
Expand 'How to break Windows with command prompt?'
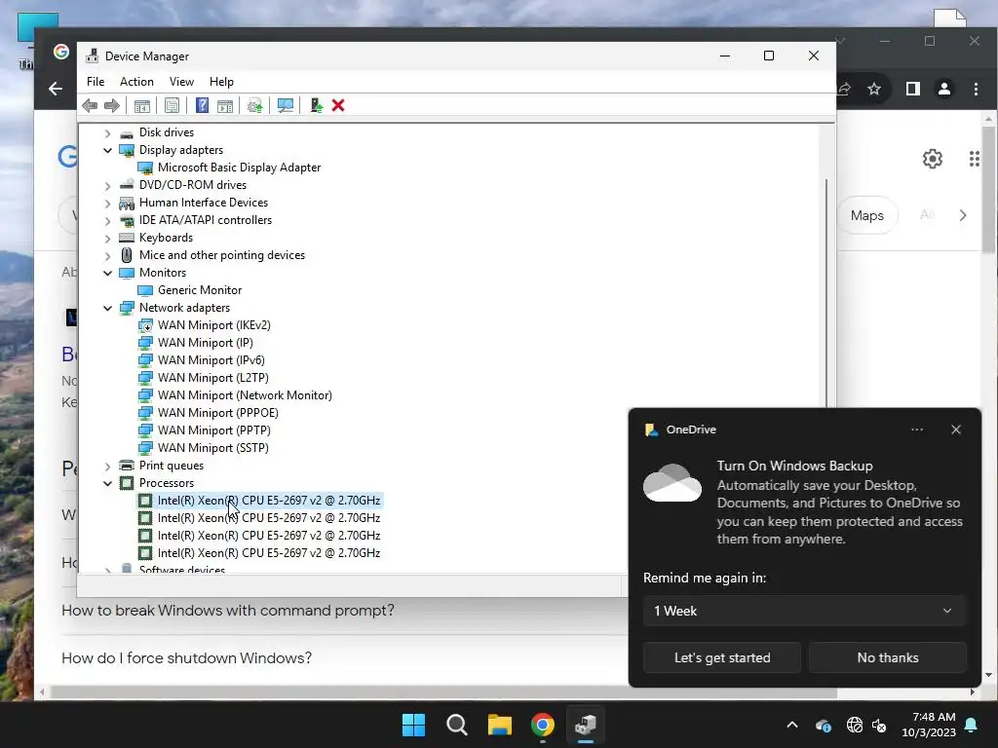[x=227, y=611]
